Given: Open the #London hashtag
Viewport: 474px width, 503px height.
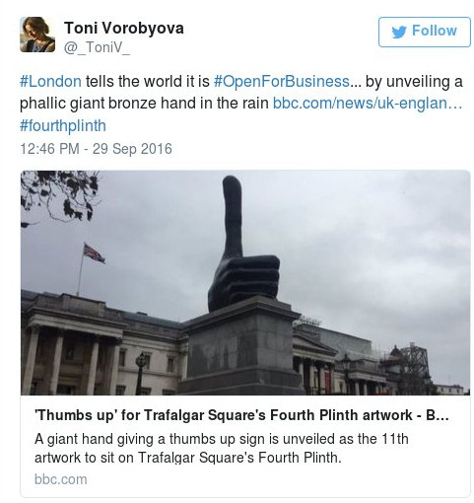Looking at the screenshot, I should pyautogui.click(x=50, y=81).
